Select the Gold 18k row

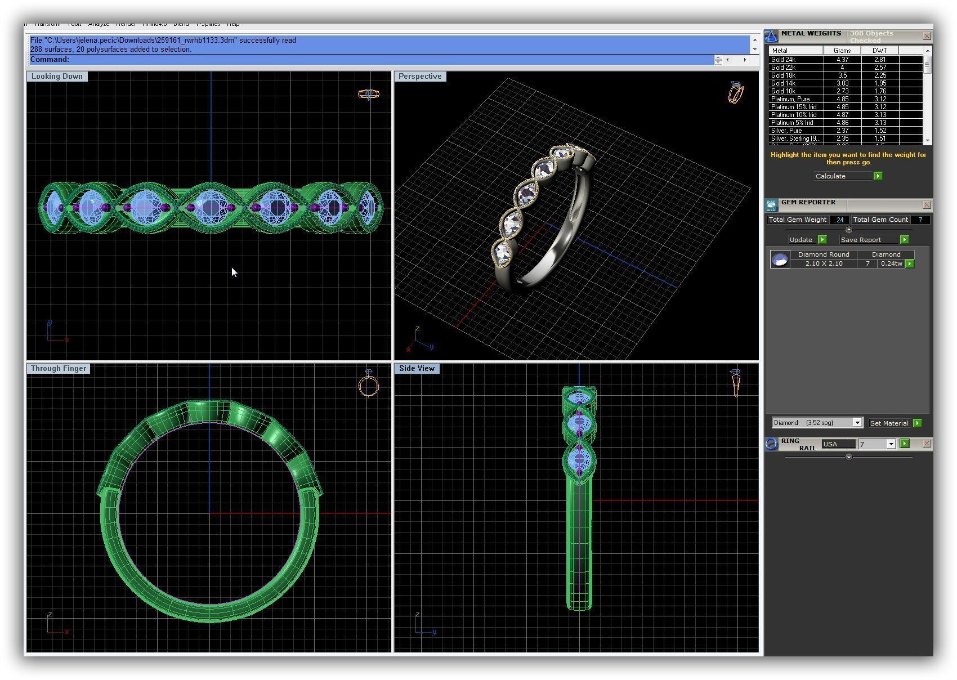coord(846,75)
